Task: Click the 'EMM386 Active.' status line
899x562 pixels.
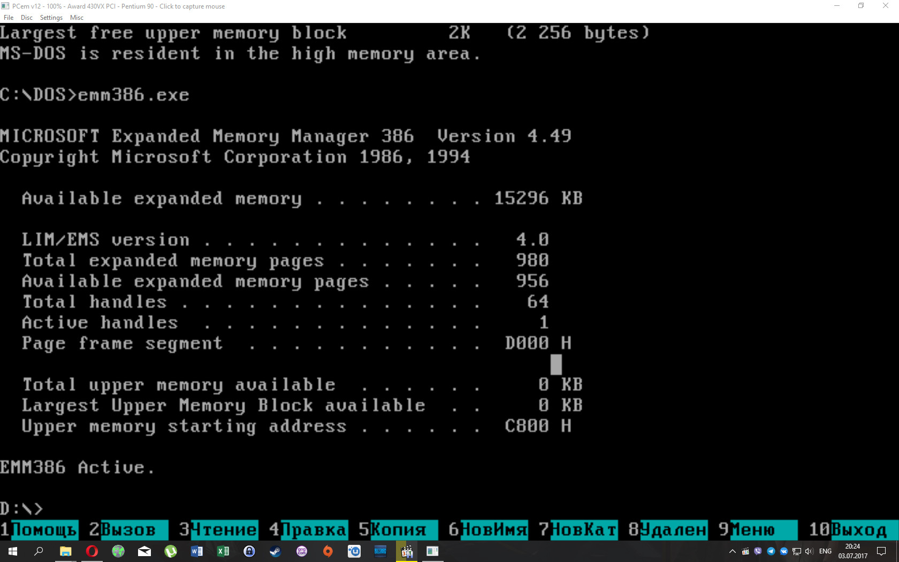Action: tap(78, 467)
